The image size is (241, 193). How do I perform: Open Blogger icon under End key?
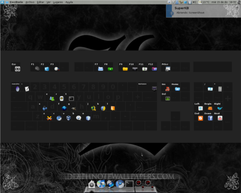click(201, 118)
